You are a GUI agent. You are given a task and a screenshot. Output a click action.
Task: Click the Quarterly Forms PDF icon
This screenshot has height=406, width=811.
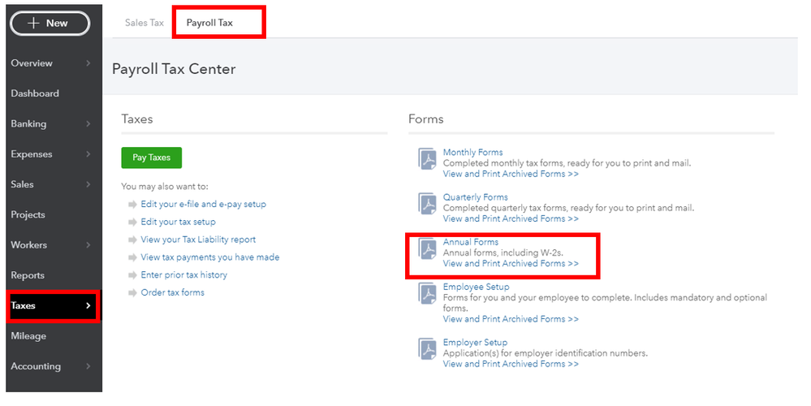427,204
